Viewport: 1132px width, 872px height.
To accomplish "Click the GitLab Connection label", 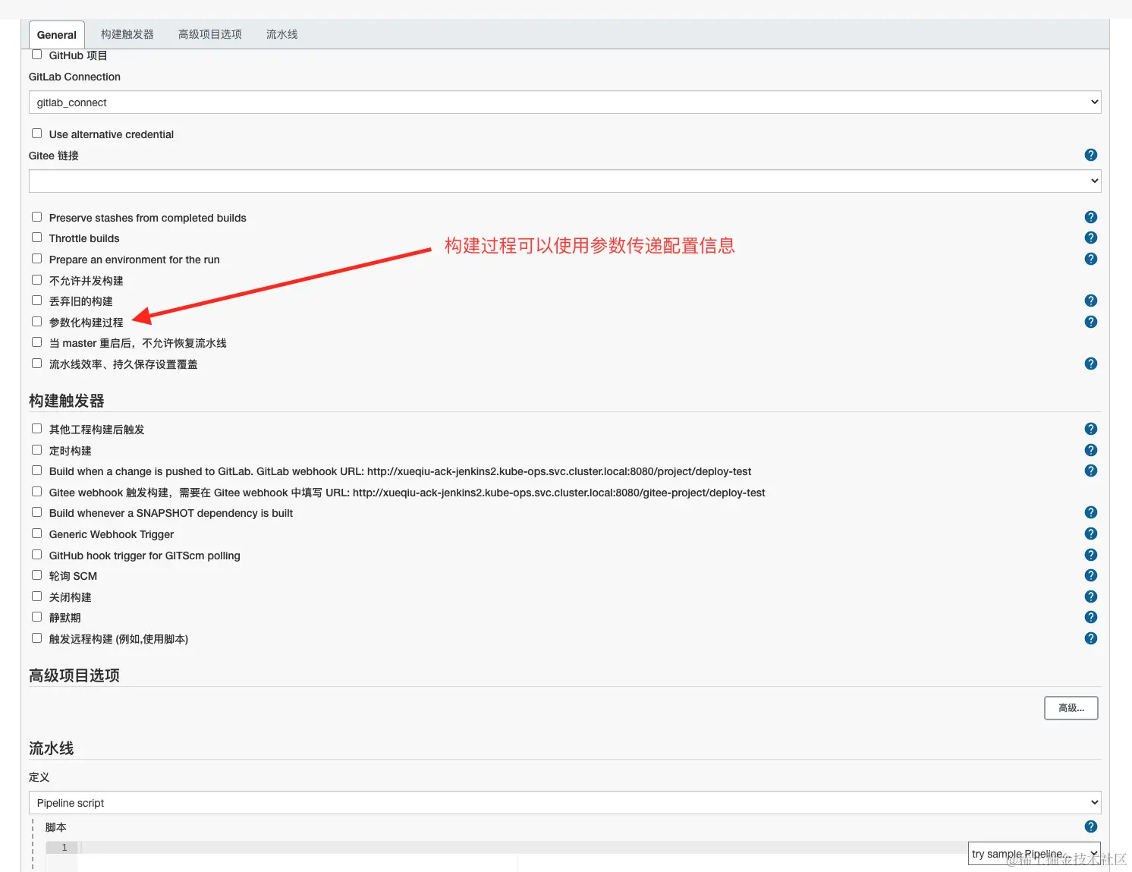I will 74,77.
